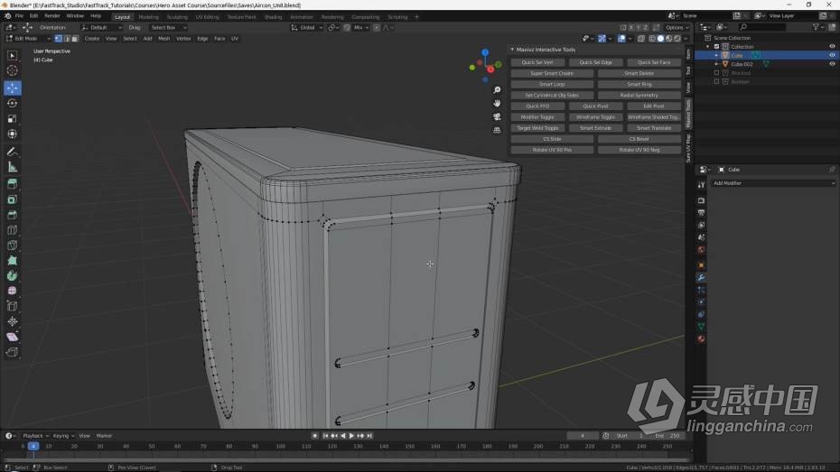Open the Vertex menu in viewport header
The width and height of the screenshot is (840, 472).
(183, 39)
